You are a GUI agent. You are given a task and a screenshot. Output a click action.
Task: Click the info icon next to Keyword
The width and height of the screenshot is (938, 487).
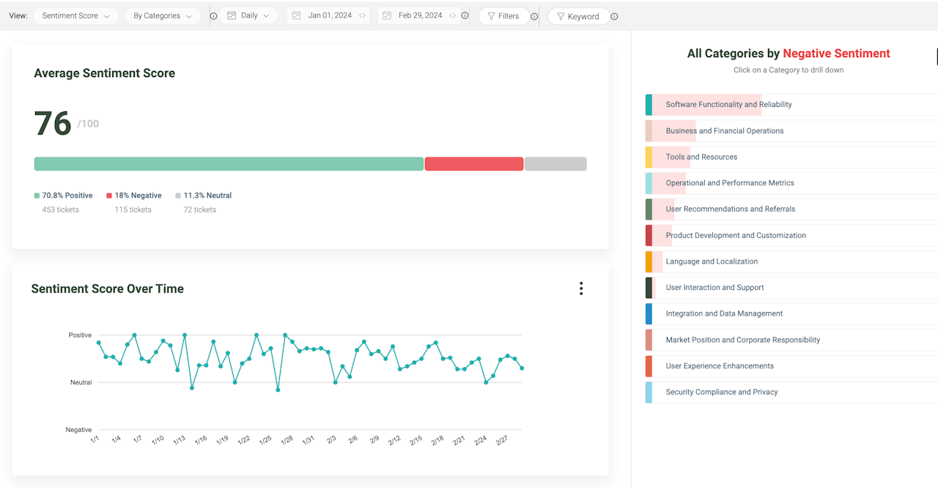614,16
